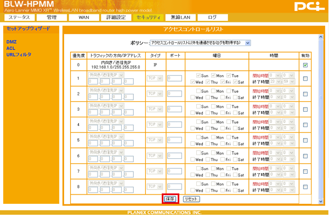Uncheck the enabled box for priority 0
The image size is (329, 217).
point(305,65)
